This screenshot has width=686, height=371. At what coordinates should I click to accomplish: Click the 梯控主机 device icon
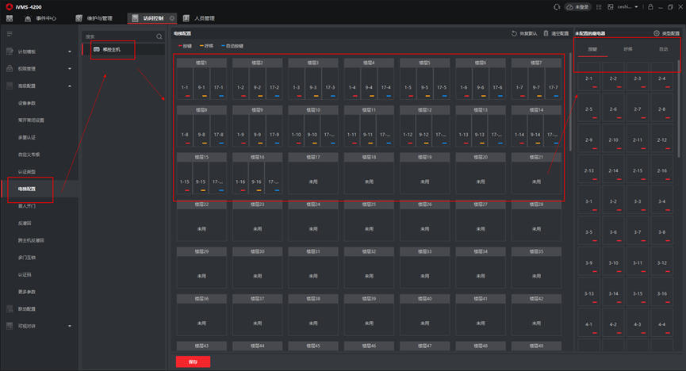click(x=97, y=49)
